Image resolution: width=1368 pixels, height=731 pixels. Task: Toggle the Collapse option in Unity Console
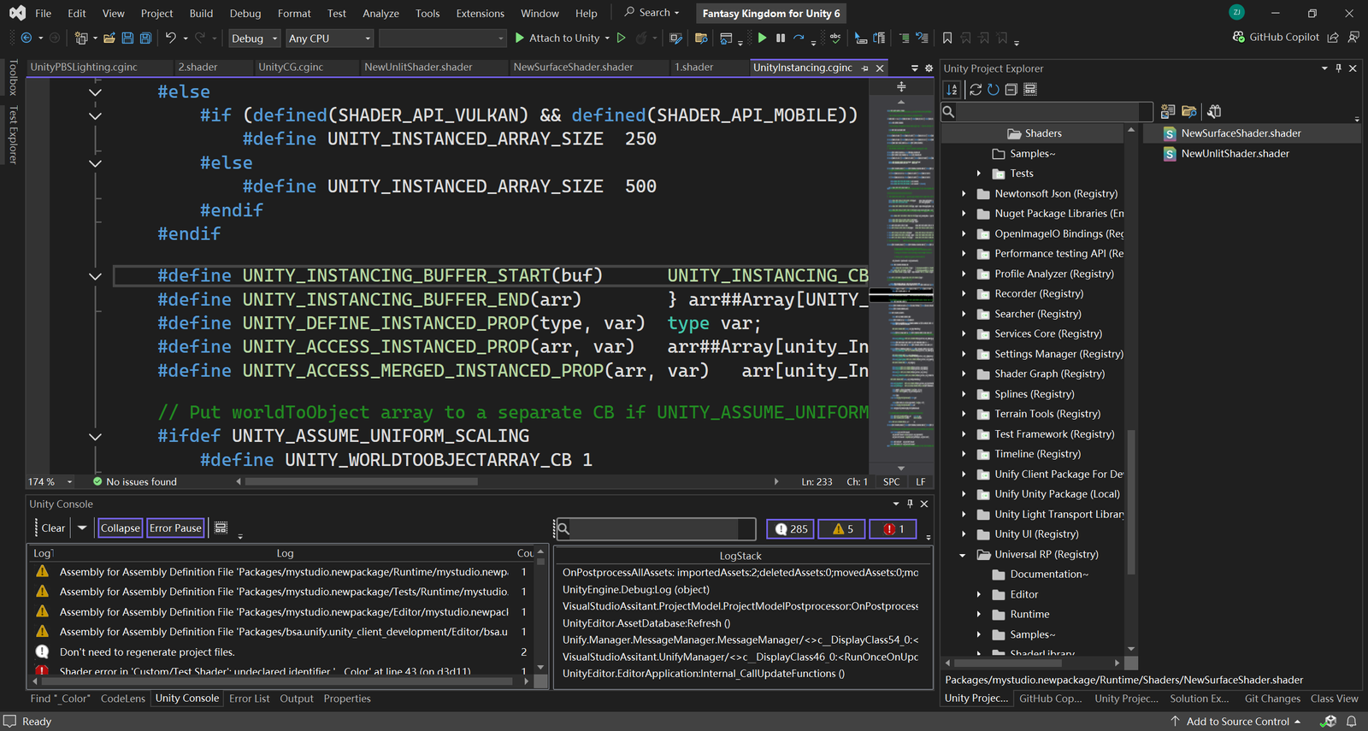tap(120, 528)
